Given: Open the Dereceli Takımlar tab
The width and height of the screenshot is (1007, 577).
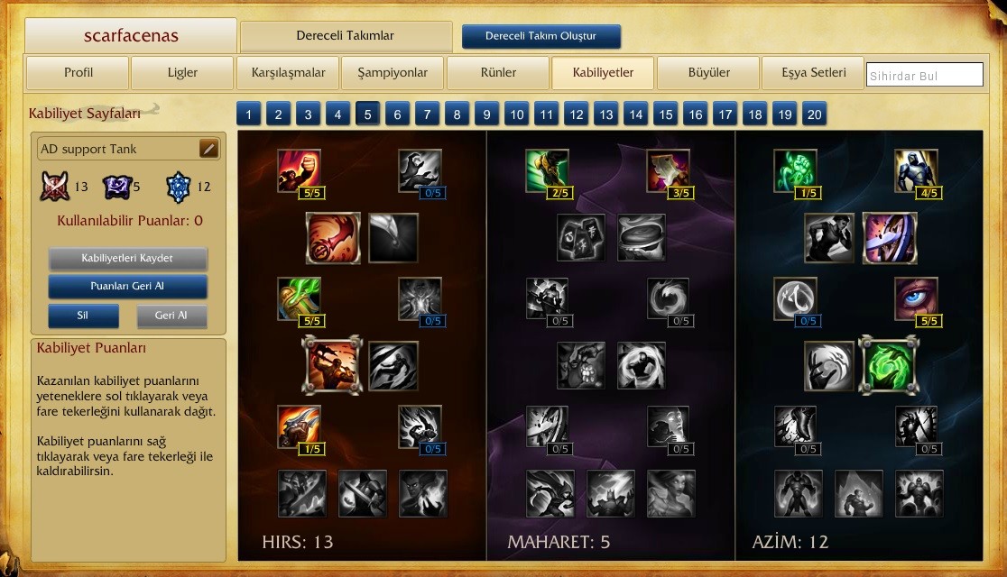Looking at the screenshot, I should pyautogui.click(x=346, y=36).
